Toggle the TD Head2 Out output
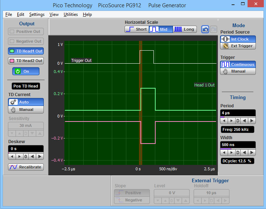 26,61
